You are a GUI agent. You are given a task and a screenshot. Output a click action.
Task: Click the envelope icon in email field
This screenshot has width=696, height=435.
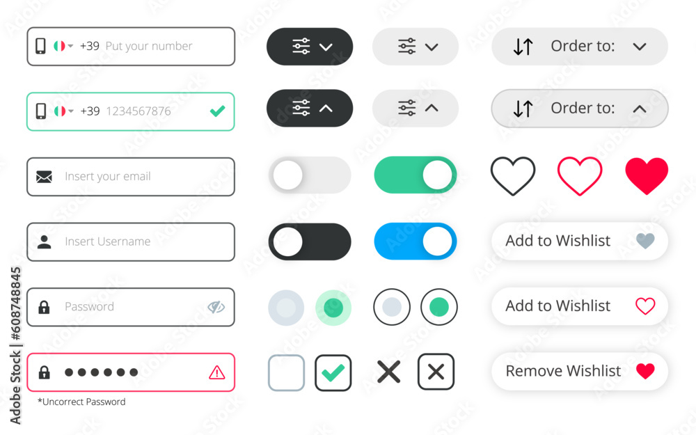[x=44, y=177]
